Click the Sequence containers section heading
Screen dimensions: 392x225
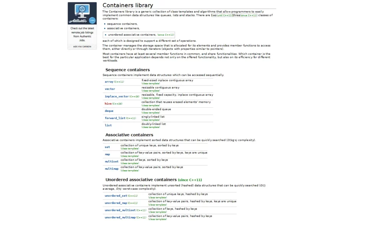[x=127, y=70]
